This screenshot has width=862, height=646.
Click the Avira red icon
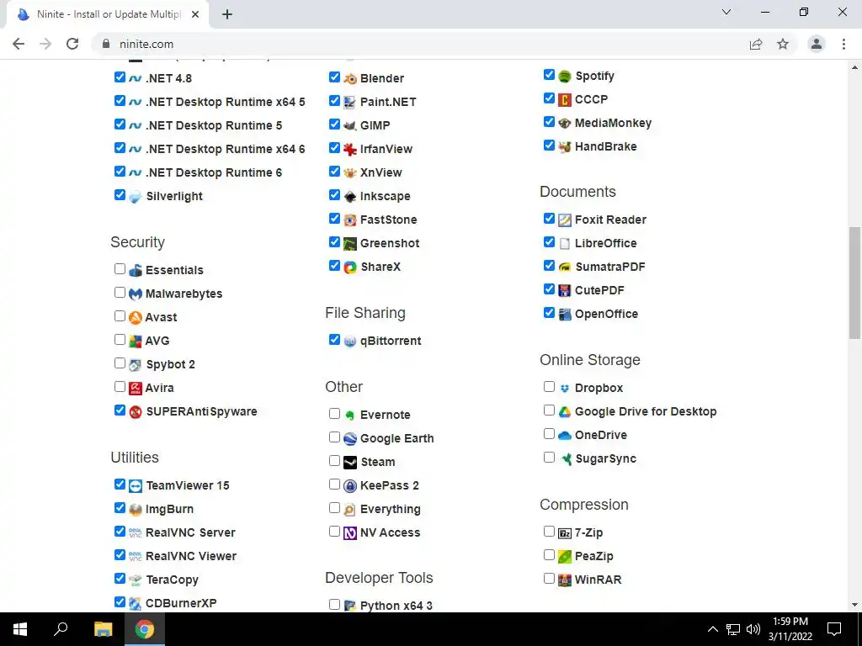click(136, 389)
